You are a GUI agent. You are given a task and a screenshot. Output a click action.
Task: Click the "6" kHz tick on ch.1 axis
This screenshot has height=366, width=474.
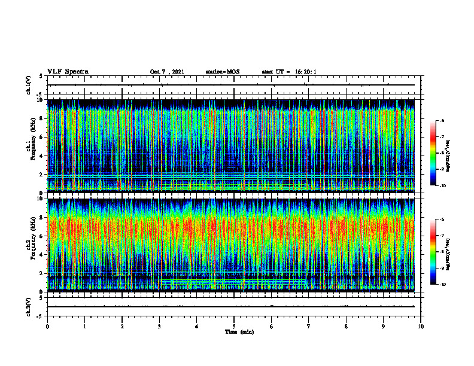pyautogui.click(x=41, y=137)
